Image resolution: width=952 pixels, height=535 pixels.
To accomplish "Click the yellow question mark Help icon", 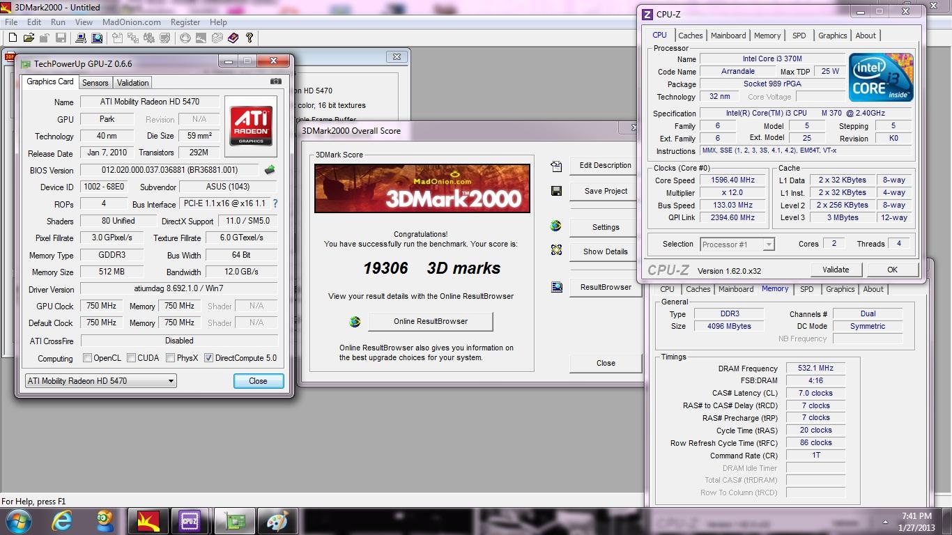I will point(249,38).
